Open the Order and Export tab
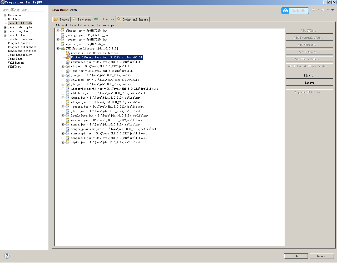The height and width of the screenshot is (263, 337). [133, 19]
